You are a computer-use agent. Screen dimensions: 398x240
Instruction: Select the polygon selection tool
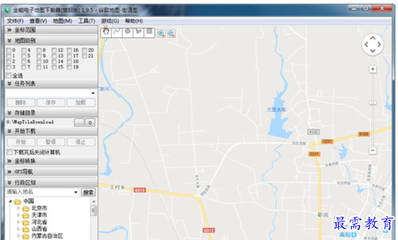tap(139, 32)
